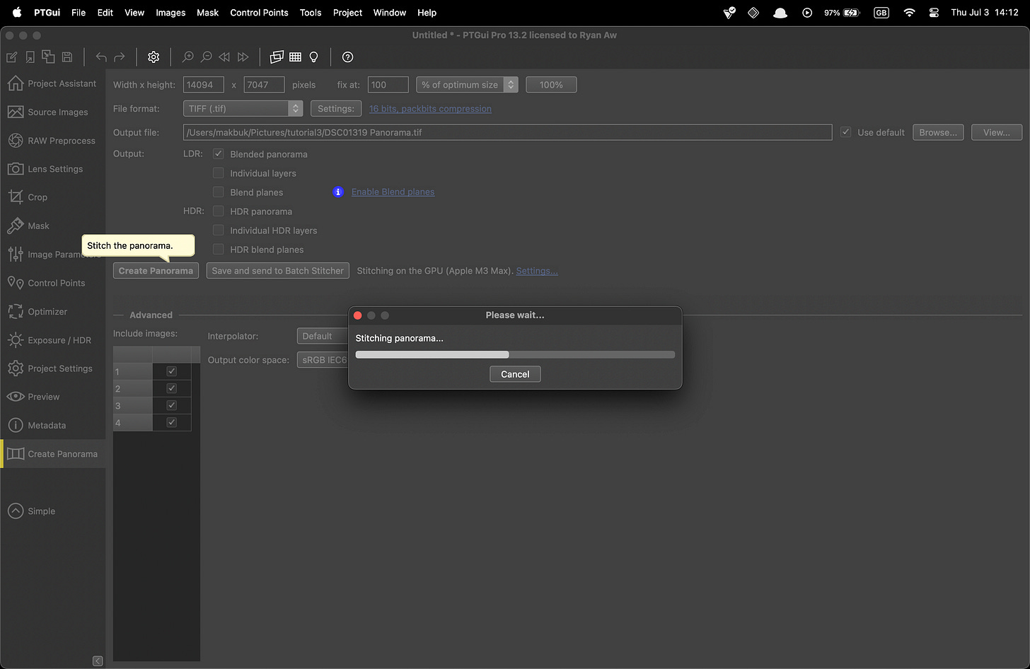The height and width of the screenshot is (669, 1030).
Task: Open the Metadata sidebar tab
Action: pyautogui.click(x=52, y=425)
